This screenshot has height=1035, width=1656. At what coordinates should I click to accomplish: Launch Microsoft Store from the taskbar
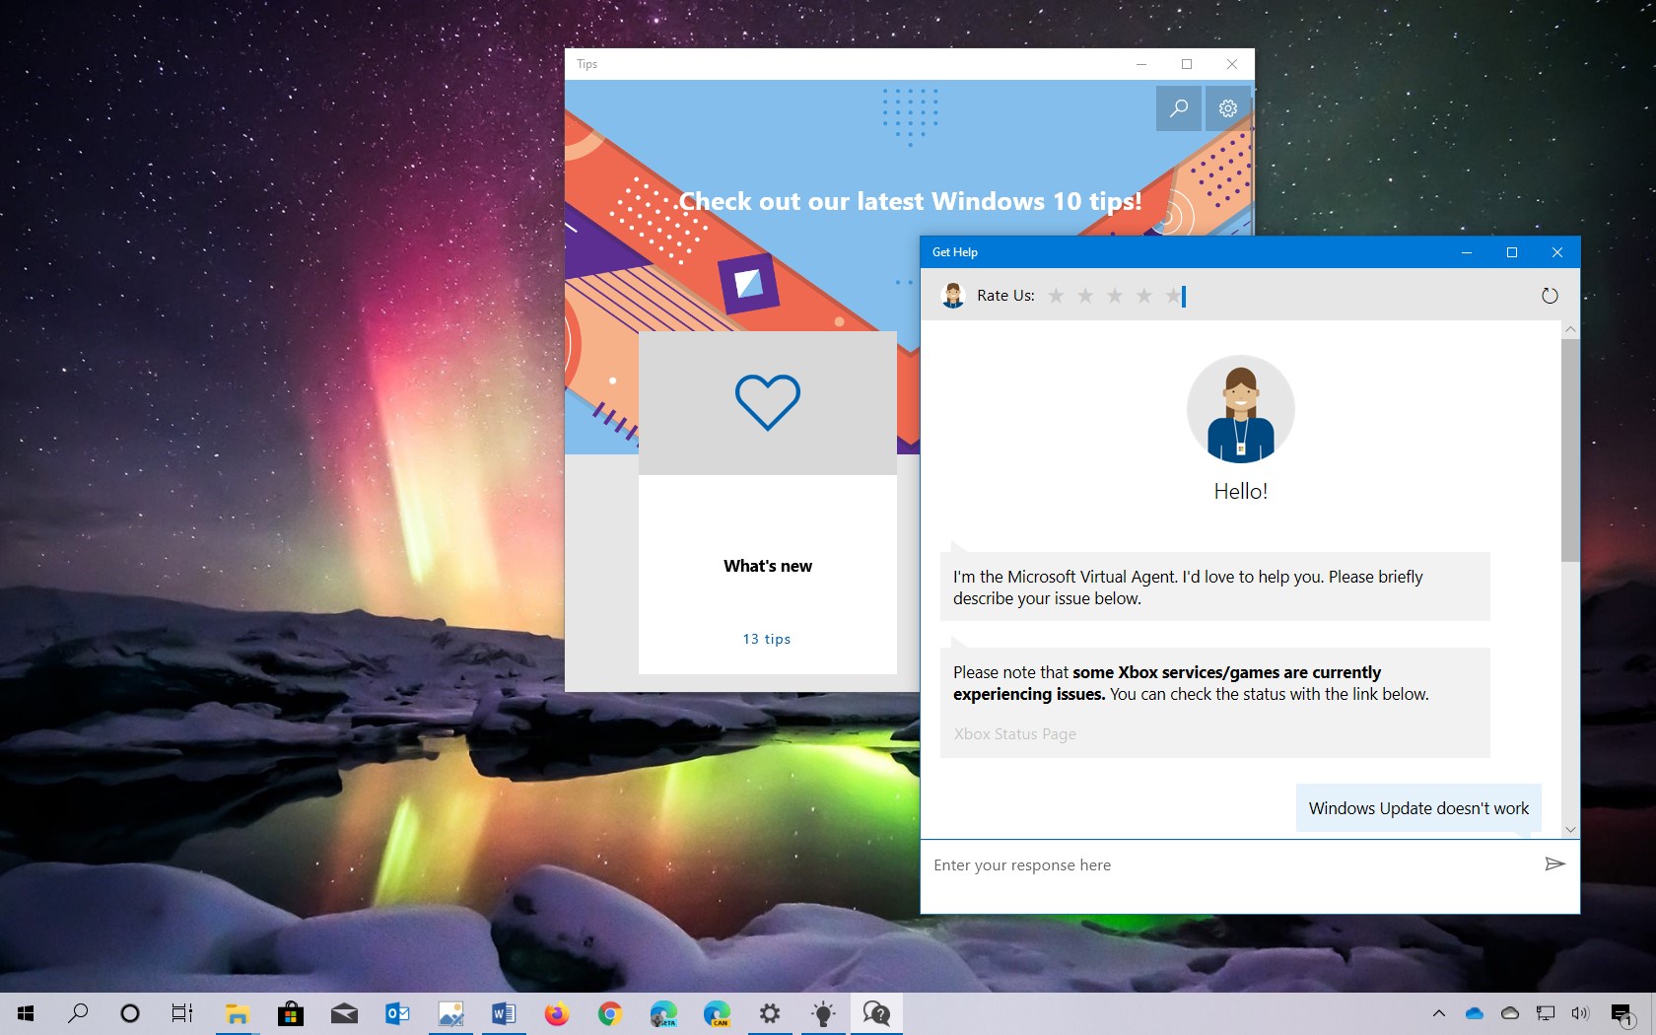click(x=290, y=1013)
